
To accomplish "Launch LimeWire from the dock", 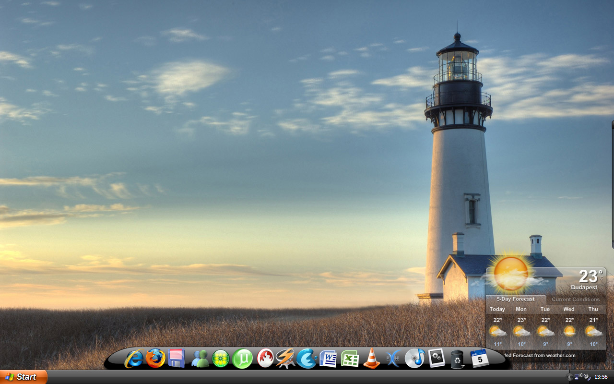I will [221, 359].
